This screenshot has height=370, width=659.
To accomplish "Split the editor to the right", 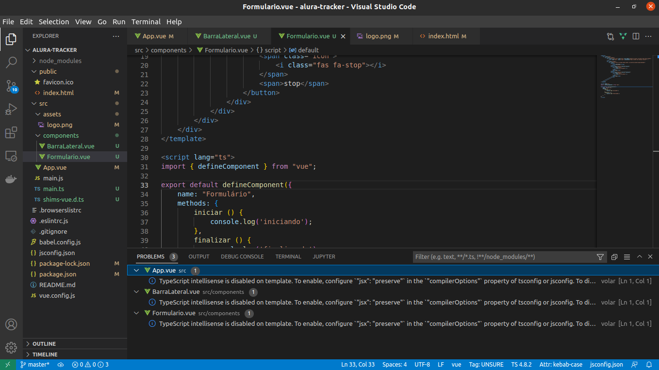I will pos(636,36).
